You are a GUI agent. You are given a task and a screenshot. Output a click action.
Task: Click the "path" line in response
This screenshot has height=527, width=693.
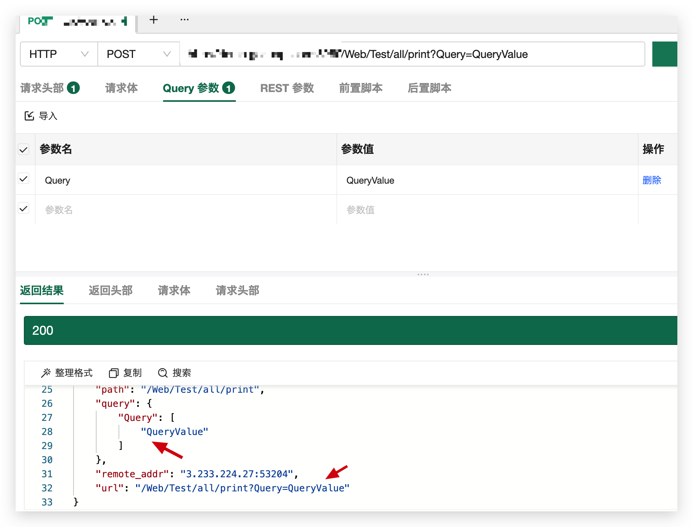pyautogui.click(x=180, y=390)
